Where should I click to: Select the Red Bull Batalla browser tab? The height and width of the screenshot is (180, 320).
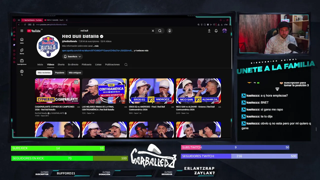[32, 20]
